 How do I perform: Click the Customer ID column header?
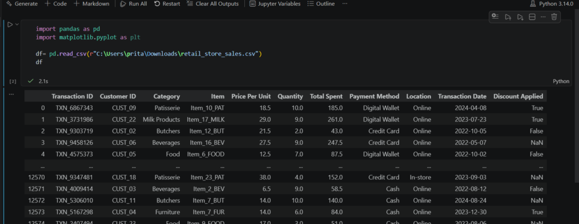click(118, 96)
